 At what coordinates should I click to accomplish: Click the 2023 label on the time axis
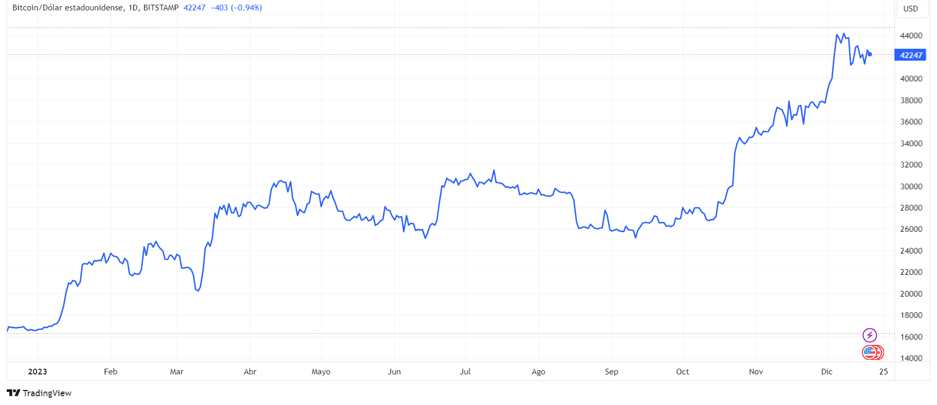pos(37,371)
